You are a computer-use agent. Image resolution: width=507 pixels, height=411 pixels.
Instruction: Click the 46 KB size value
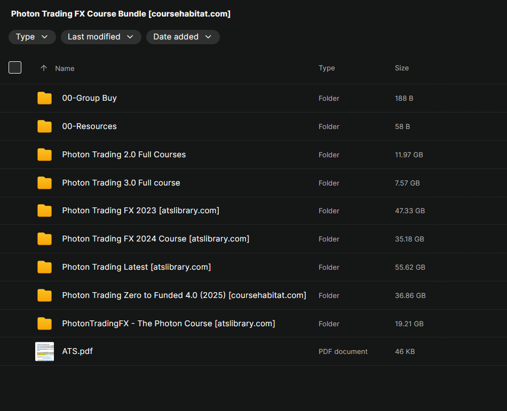point(405,352)
